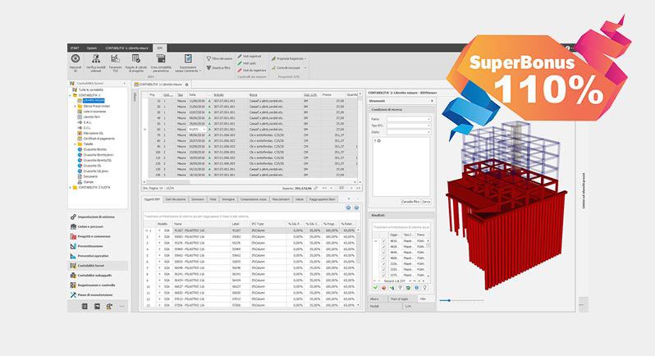Viewport: 655px width, 356px height.
Task: Switch to the Manutenzioni tab
Action: pyautogui.click(x=281, y=199)
